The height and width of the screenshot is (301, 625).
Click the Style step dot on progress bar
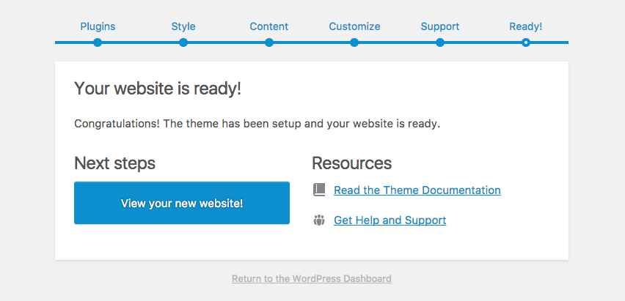coord(183,42)
